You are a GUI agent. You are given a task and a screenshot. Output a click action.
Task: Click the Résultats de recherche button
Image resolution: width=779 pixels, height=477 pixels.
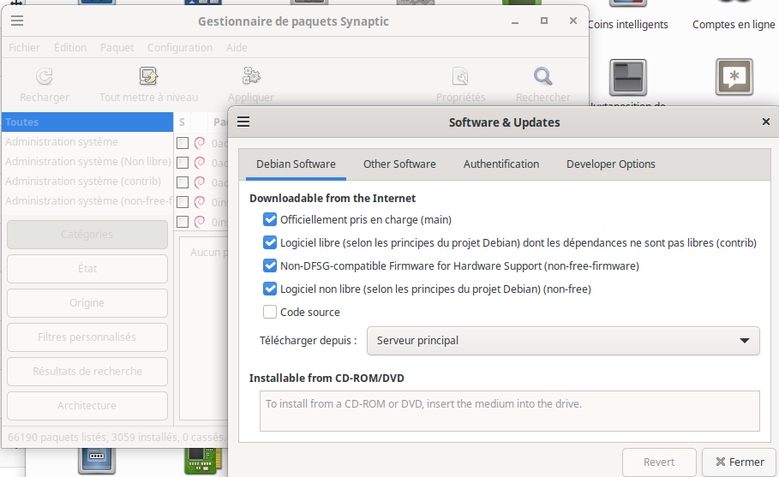coord(87,372)
